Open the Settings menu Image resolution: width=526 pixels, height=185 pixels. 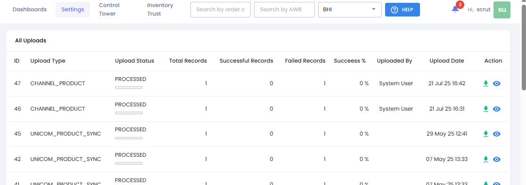click(x=73, y=9)
